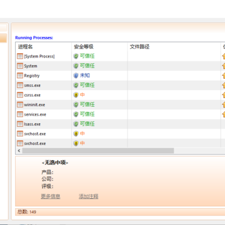Click the <无选中项> details heading

(x=55, y=162)
